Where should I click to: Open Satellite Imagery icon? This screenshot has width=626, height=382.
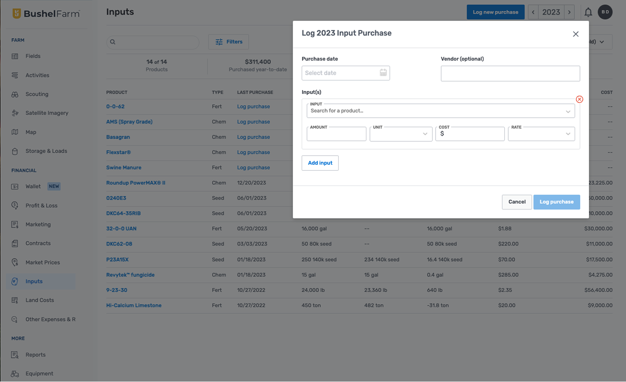[x=15, y=113]
